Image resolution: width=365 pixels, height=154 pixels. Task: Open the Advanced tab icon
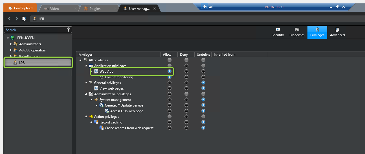(x=337, y=30)
